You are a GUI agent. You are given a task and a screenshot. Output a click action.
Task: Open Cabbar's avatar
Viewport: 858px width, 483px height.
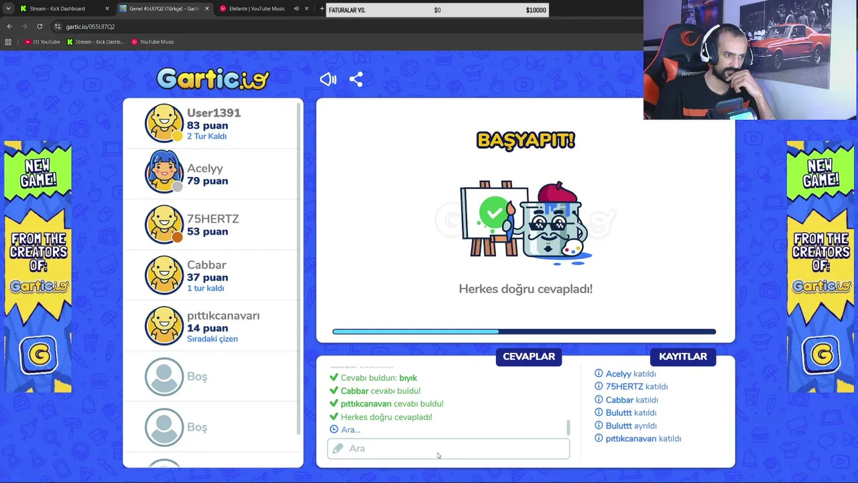pyautogui.click(x=164, y=274)
